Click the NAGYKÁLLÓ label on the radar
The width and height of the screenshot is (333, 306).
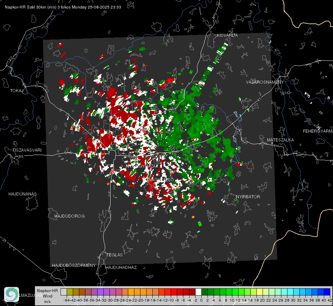[161, 180]
